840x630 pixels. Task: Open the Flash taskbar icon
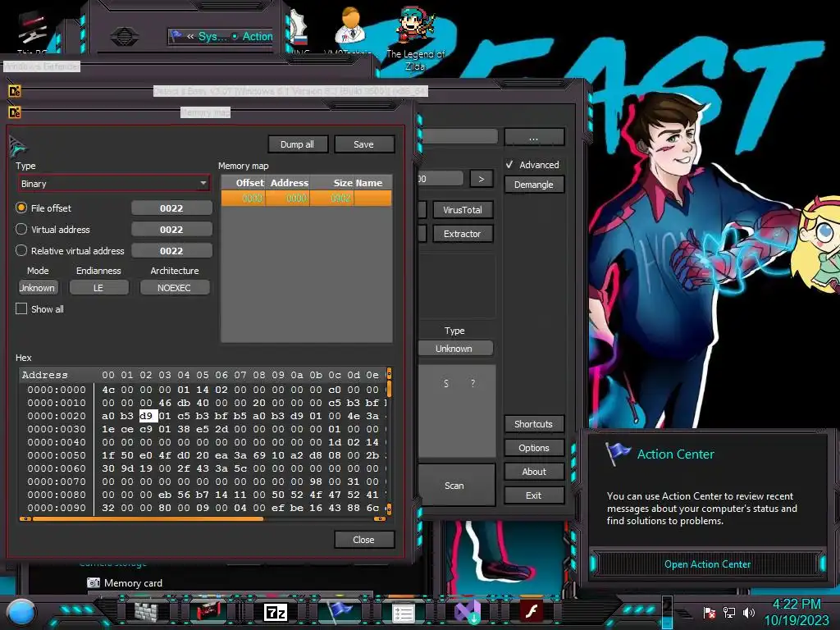pyautogui.click(x=532, y=611)
